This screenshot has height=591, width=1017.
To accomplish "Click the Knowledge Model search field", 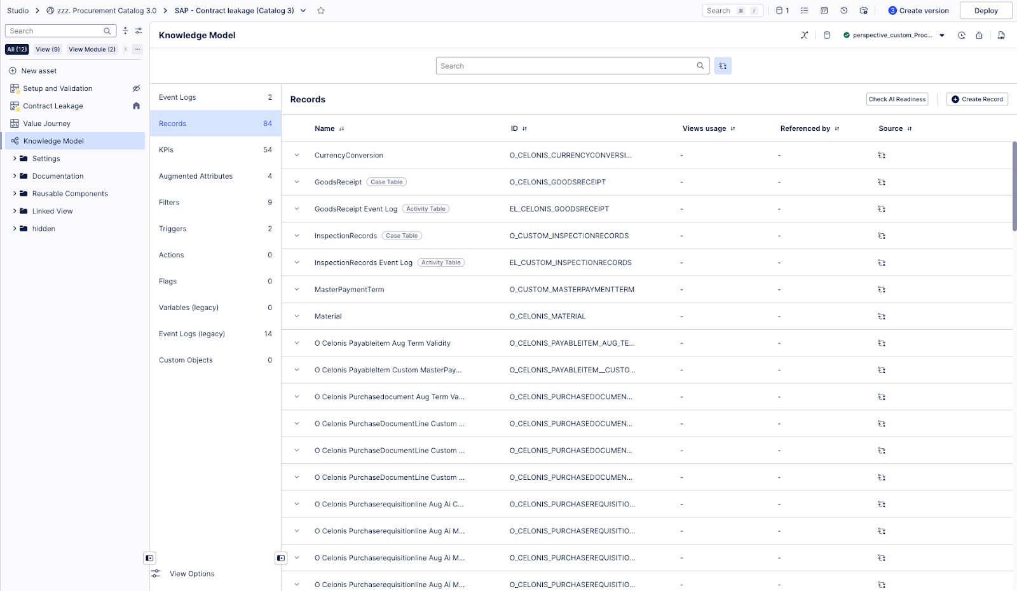I will (x=566, y=66).
